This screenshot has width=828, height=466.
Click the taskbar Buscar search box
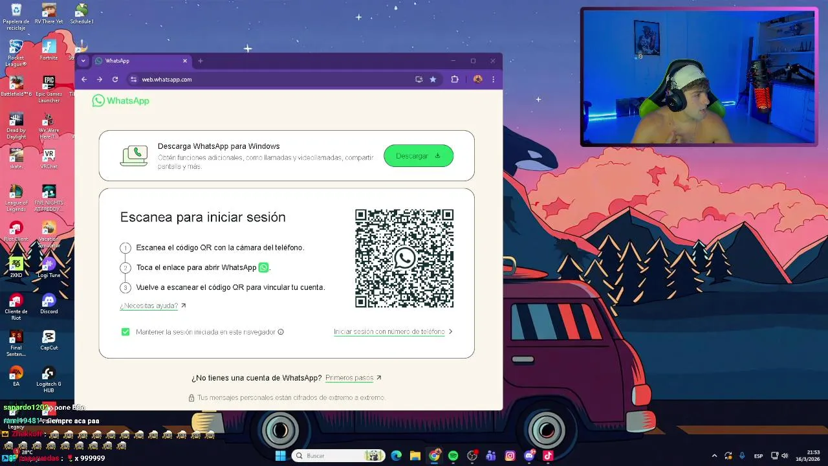click(x=339, y=456)
